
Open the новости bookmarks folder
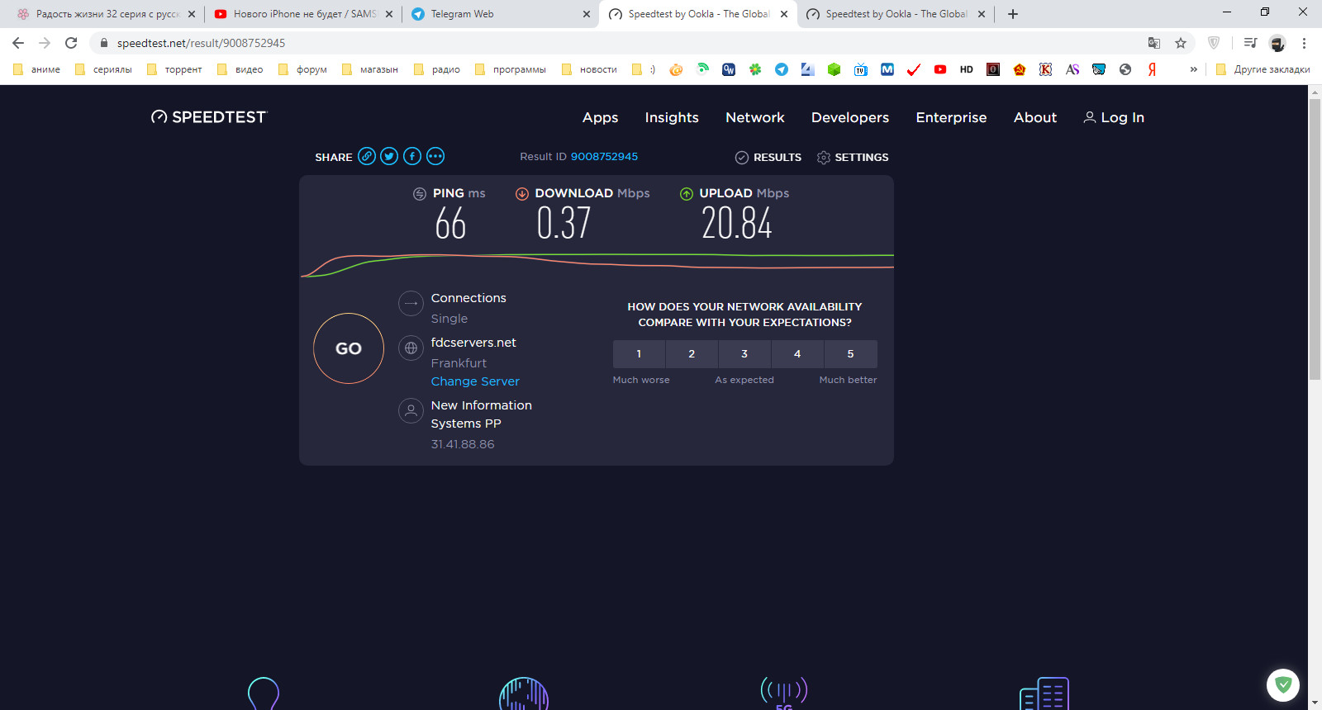pyautogui.click(x=590, y=69)
